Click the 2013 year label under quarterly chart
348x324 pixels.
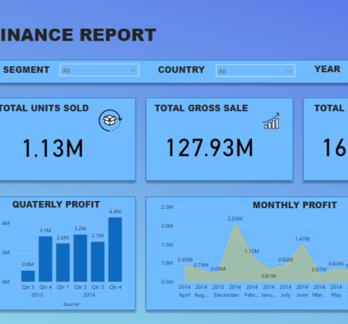(x=37, y=295)
